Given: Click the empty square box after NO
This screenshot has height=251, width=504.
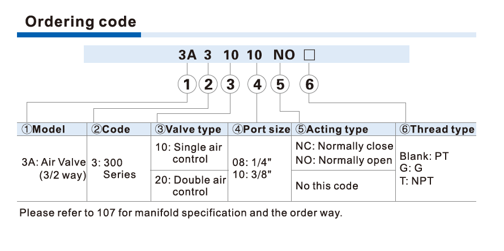Looking at the screenshot, I should pyautogui.click(x=309, y=55).
